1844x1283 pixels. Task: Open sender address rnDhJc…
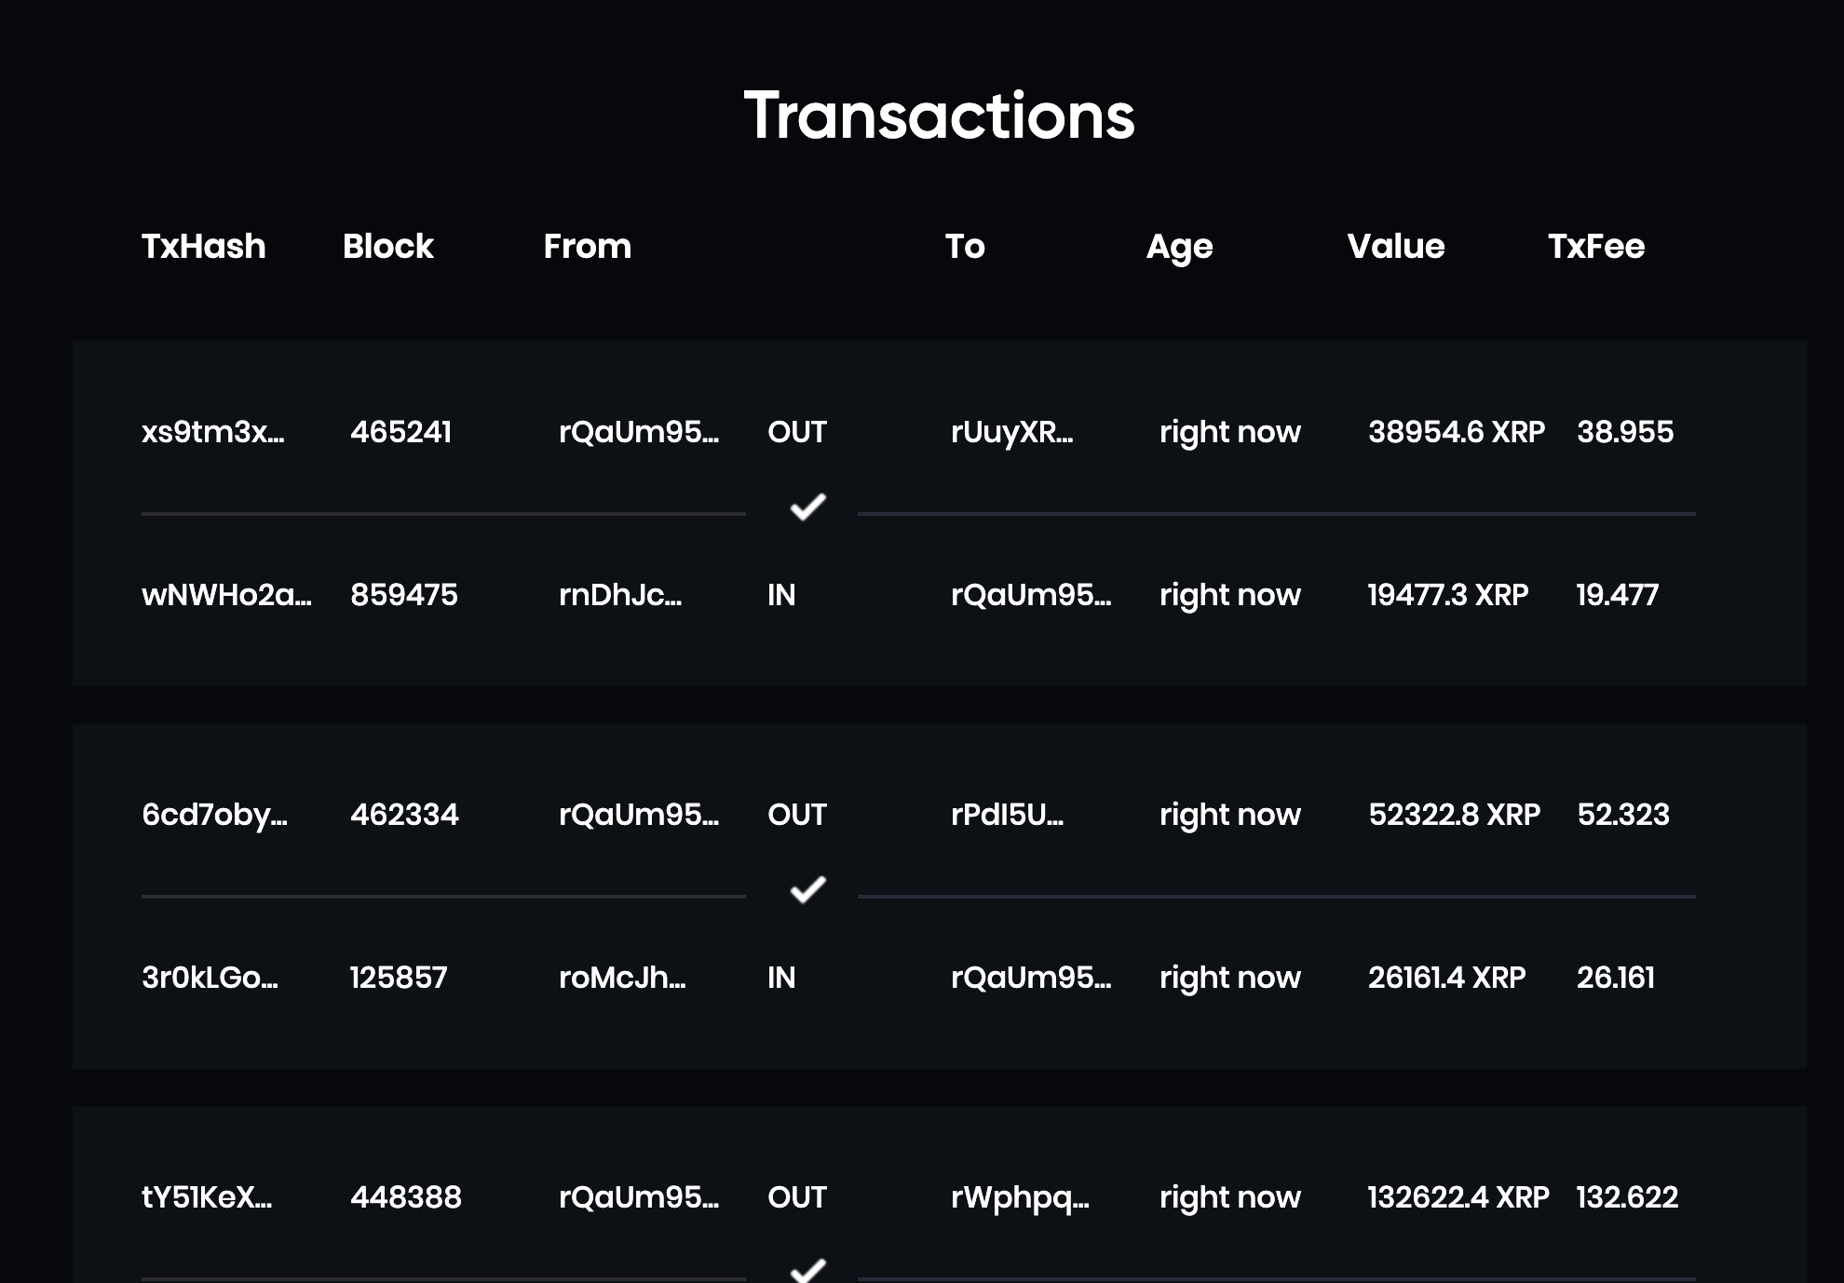(620, 595)
